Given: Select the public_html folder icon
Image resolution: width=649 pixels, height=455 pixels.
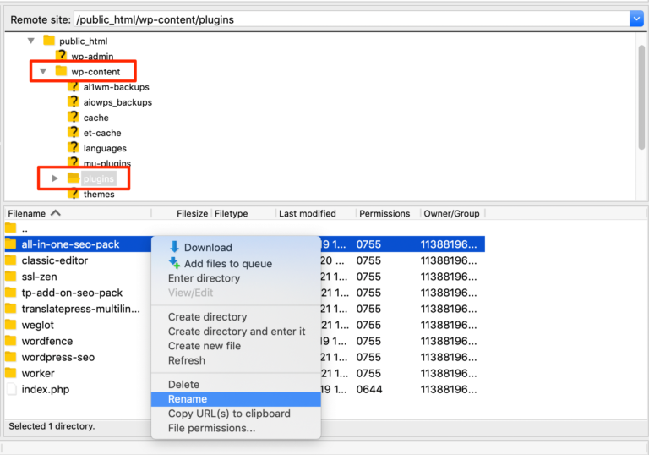Looking at the screenshot, I should (49, 41).
